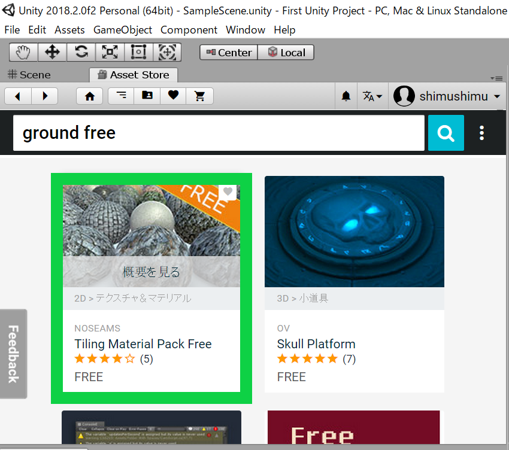Click the search field with 'ground free'

(x=219, y=133)
